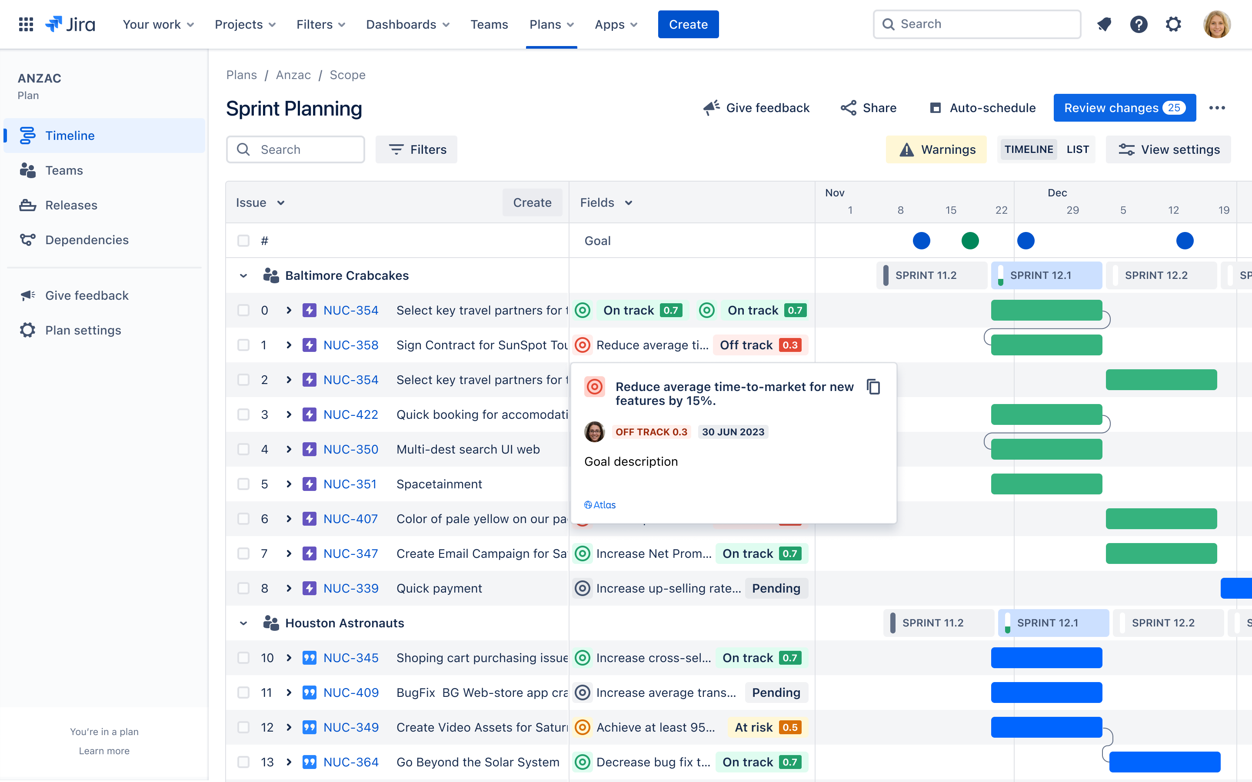1252x782 pixels.
Task: Copy the goal description using the copy icon
Action: [874, 387]
